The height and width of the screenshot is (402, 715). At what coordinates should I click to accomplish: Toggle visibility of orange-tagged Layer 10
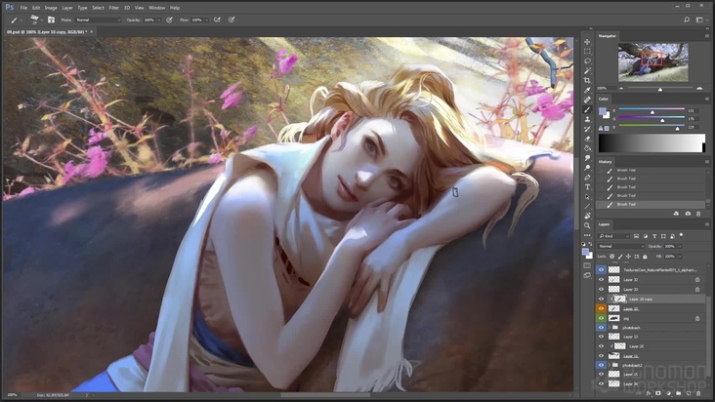point(601,308)
